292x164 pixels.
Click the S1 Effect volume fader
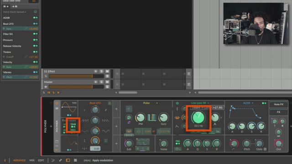(x=76, y=76)
